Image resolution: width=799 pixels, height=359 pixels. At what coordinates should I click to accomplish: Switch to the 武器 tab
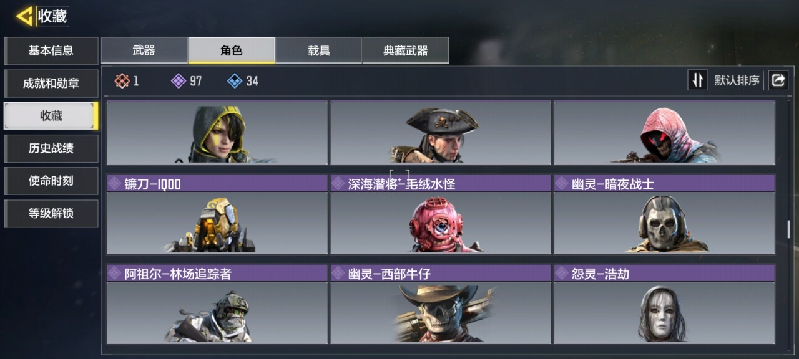[x=144, y=50]
